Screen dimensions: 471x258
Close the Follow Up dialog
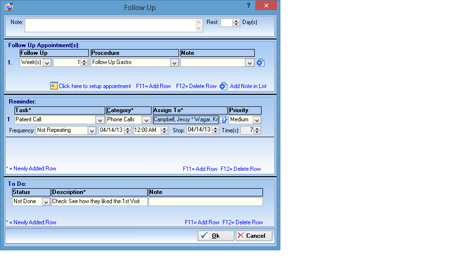(266, 5)
